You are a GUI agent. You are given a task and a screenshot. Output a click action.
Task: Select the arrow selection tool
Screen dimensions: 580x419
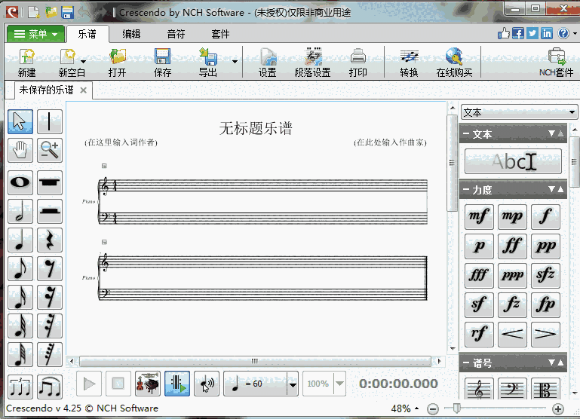coord(20,121)
